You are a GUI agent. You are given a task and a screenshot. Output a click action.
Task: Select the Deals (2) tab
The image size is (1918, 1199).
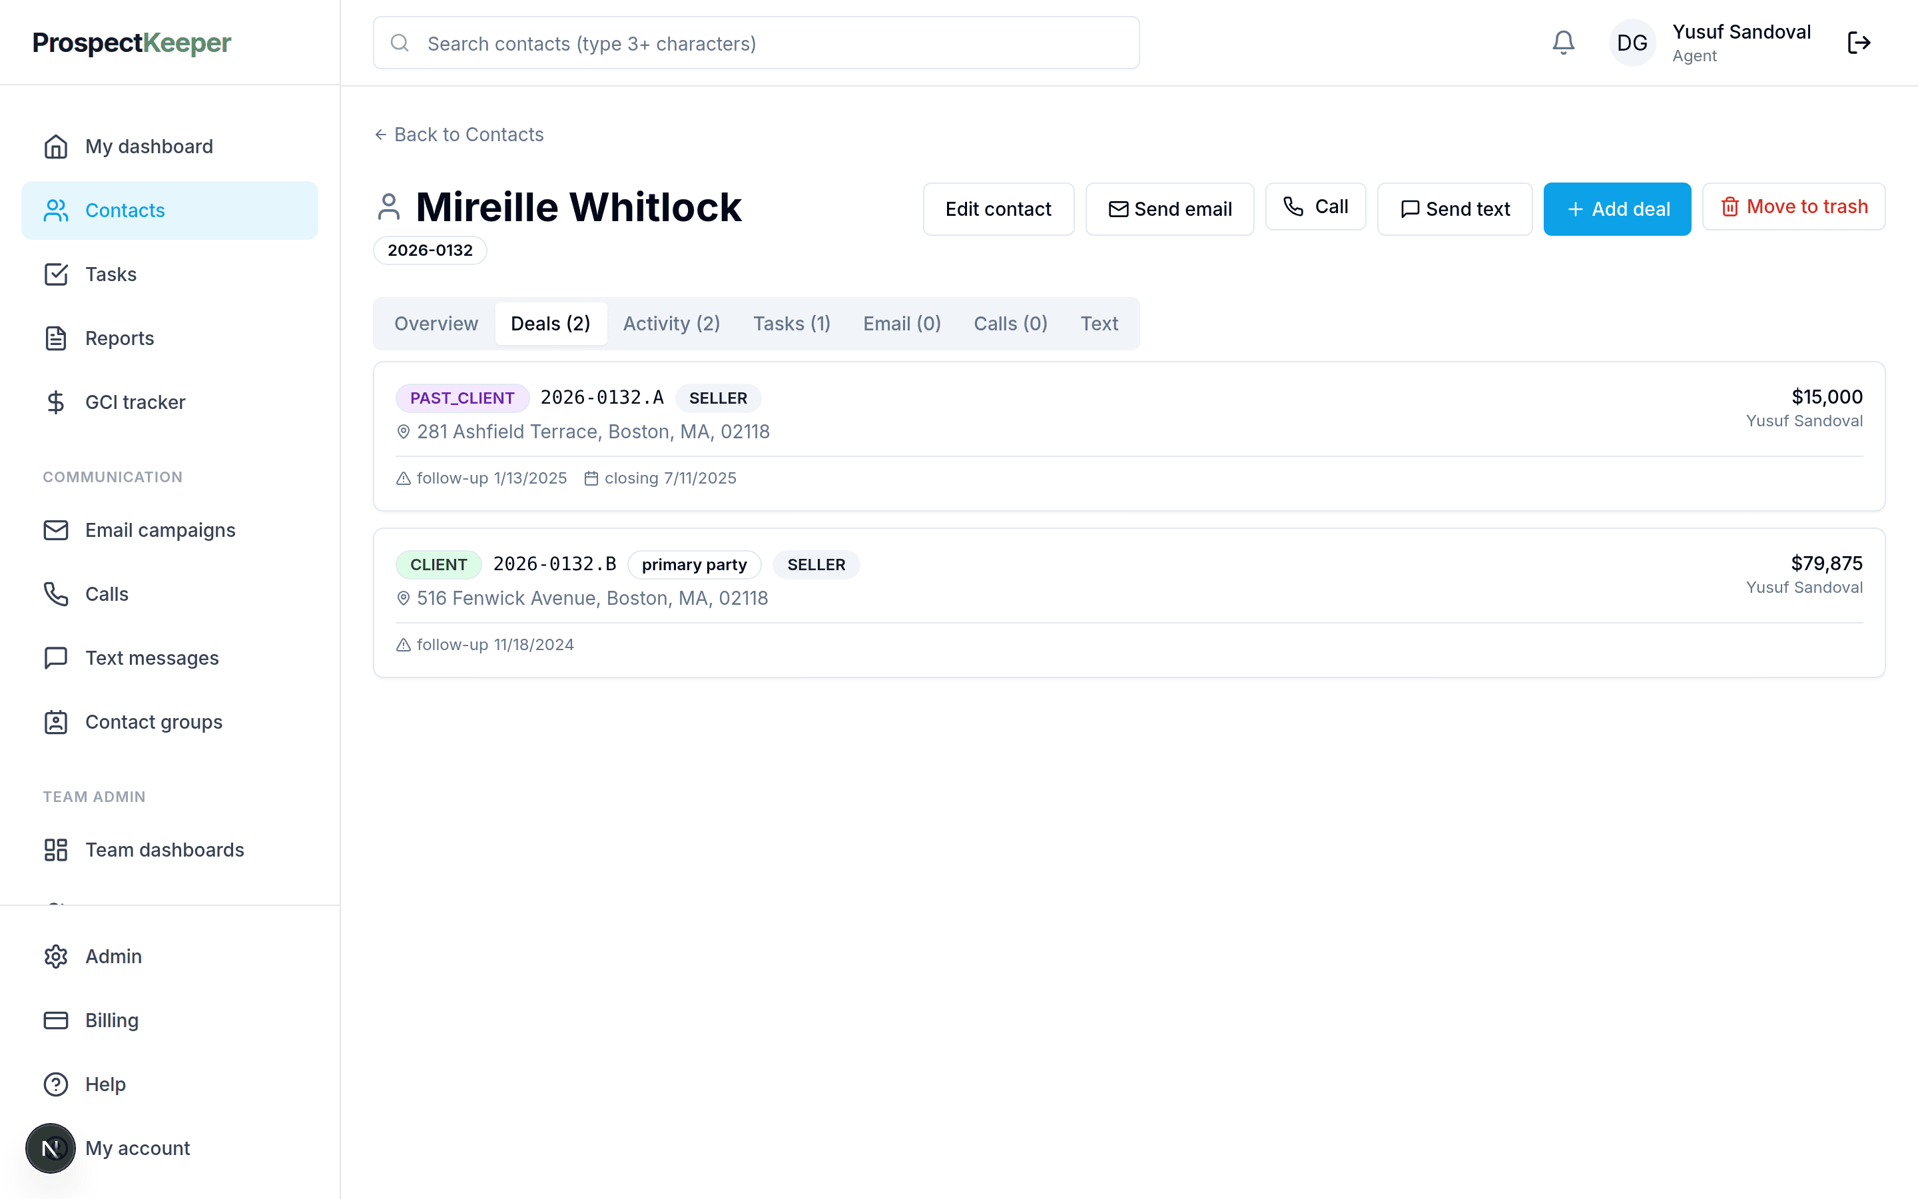[x=551, y=324]
